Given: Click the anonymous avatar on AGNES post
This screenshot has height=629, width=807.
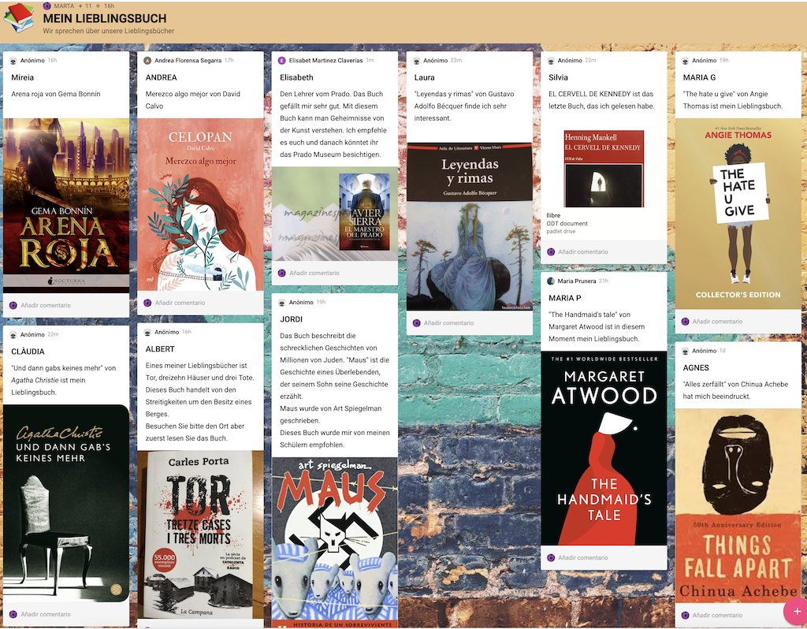Looking at the screenshot, I should [685, 350].
